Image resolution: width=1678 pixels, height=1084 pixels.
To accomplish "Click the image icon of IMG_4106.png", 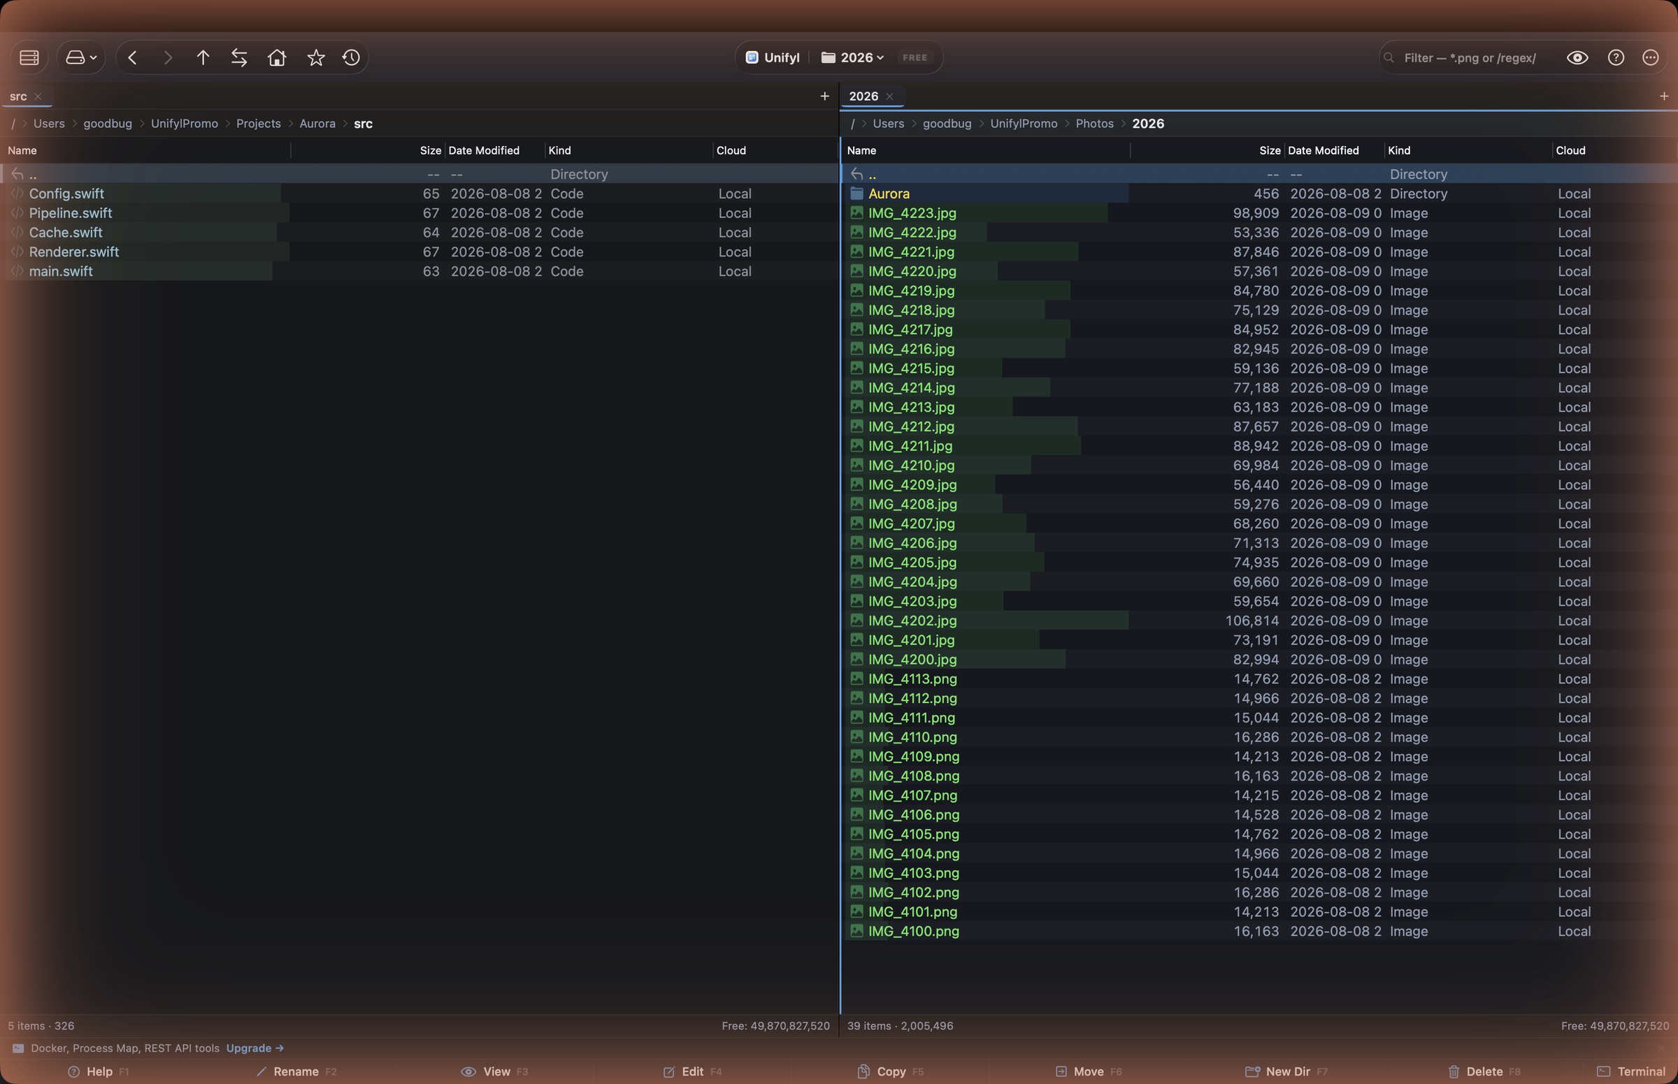I will click(x=856, y=814).
